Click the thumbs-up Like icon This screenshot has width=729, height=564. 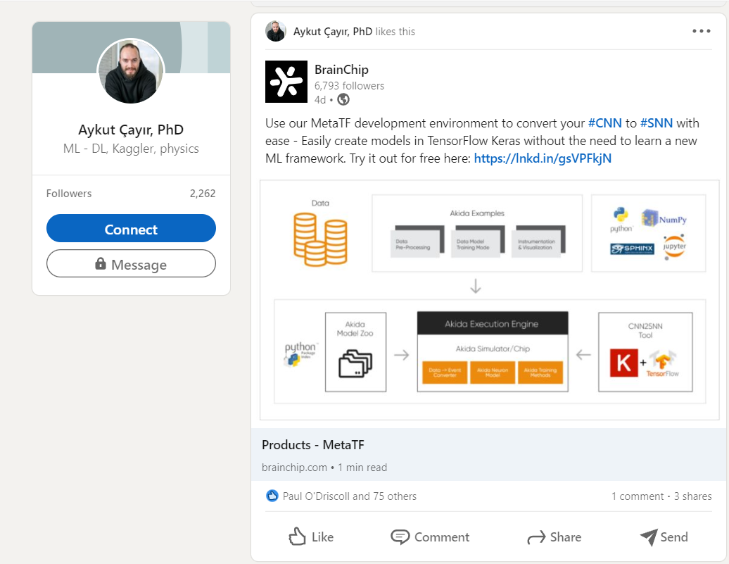coord(298,537)
